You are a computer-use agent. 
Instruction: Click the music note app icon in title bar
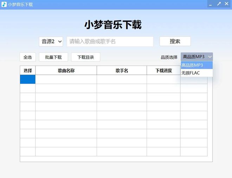[x=4, y=4]
